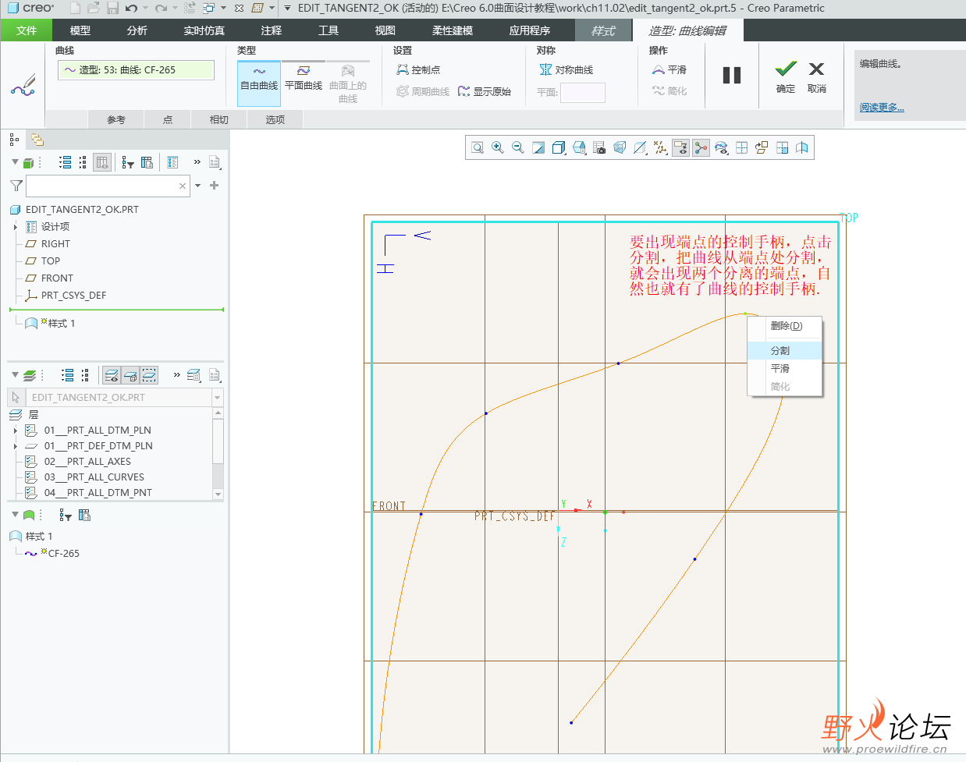Switch to the 模型 ribbon tab
The image size is (966, 762).
click(80, 30)
